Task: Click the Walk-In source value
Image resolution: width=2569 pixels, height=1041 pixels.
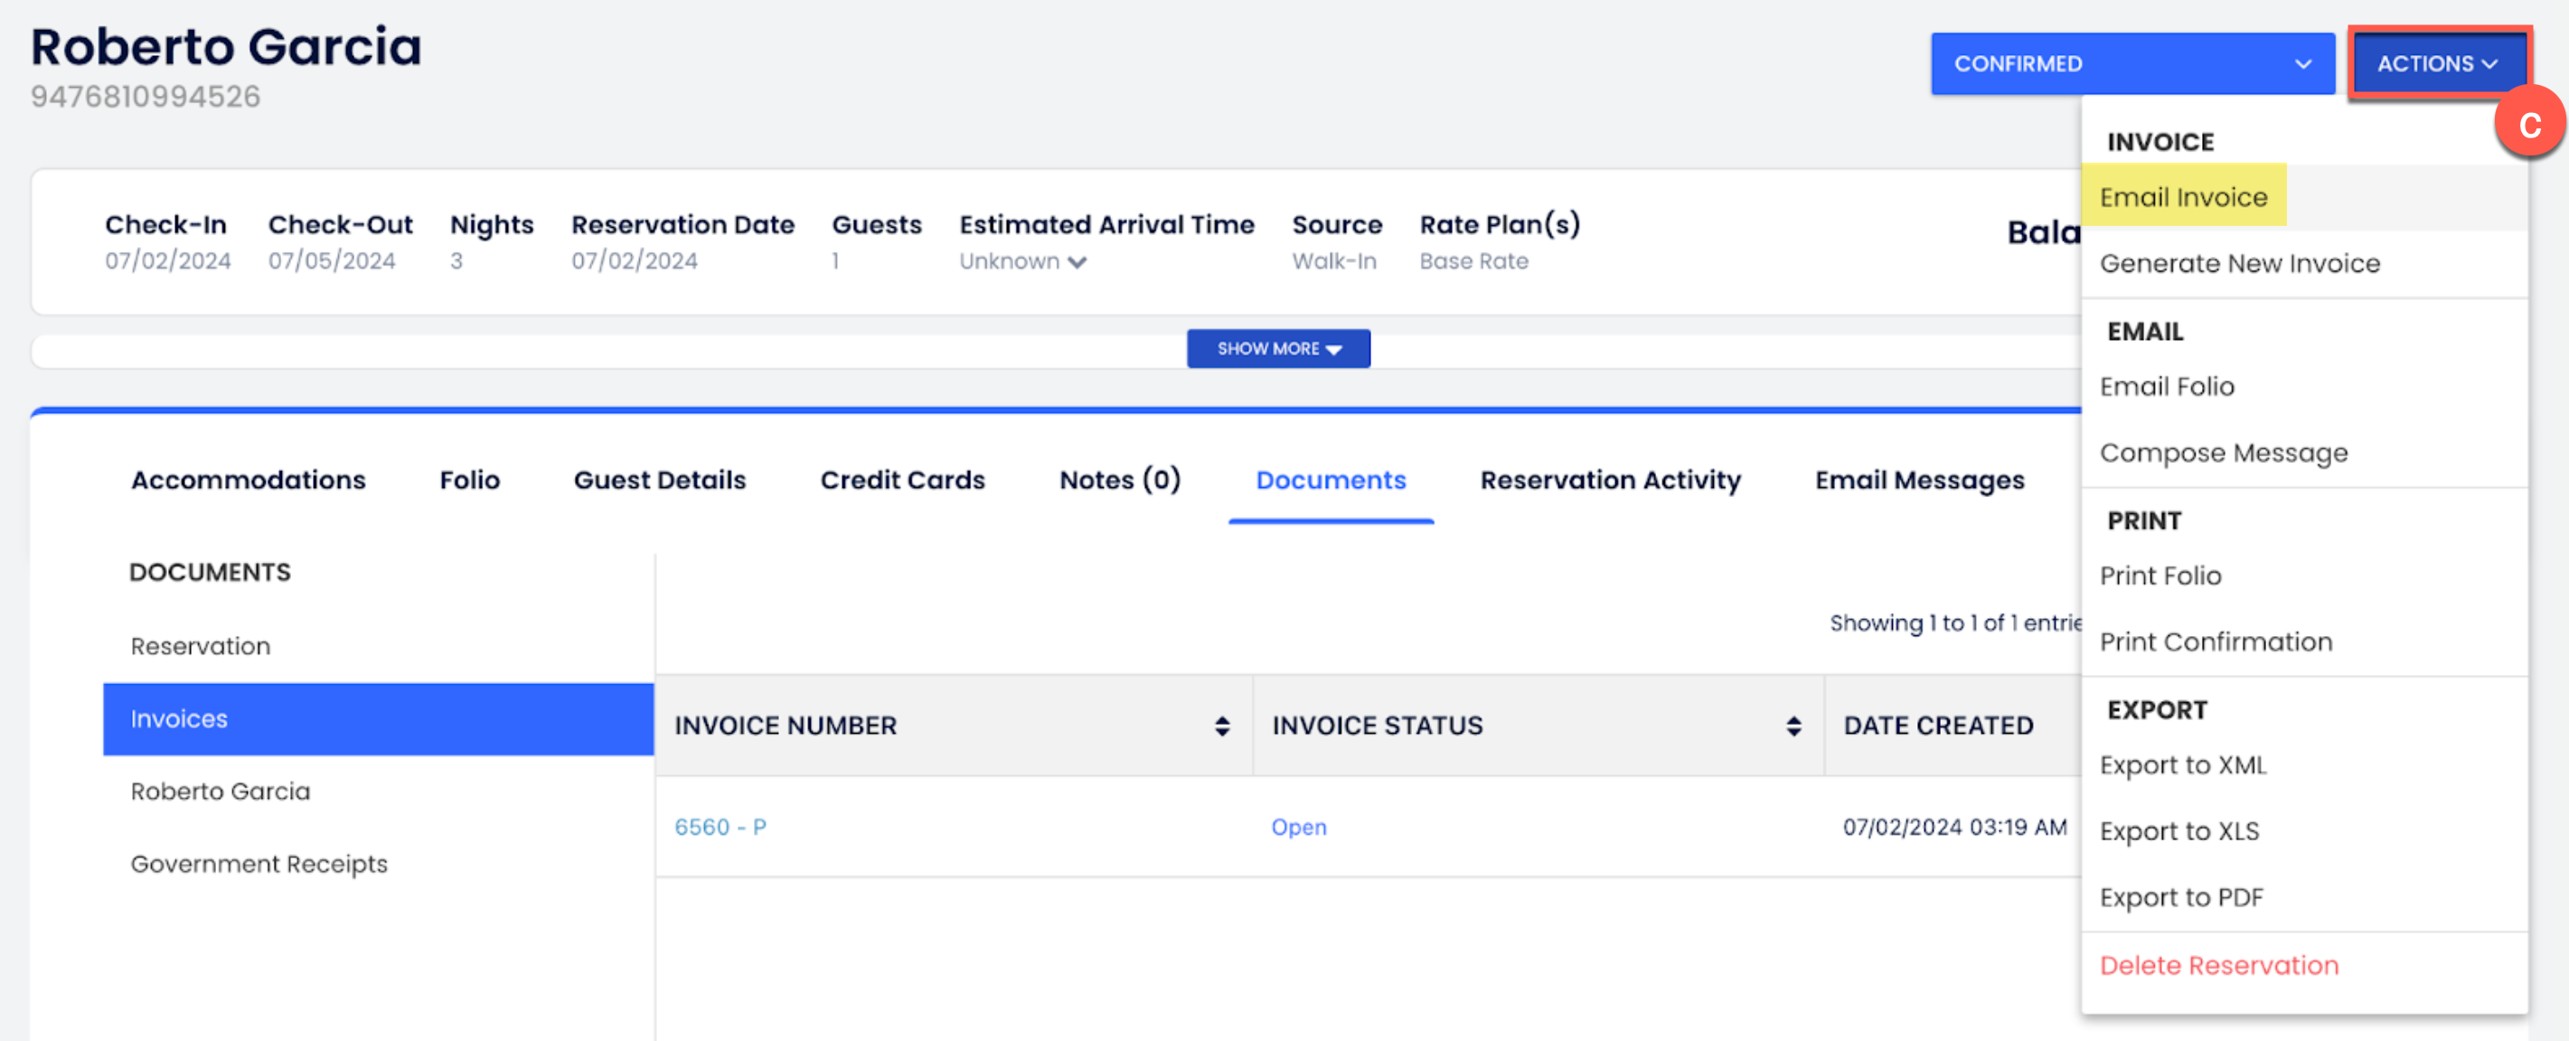Action: point(1334,261)
